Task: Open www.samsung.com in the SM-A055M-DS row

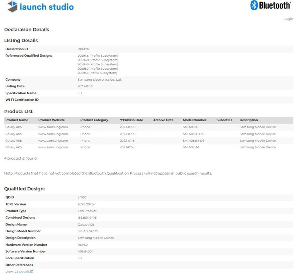Action: coord(53,141)
